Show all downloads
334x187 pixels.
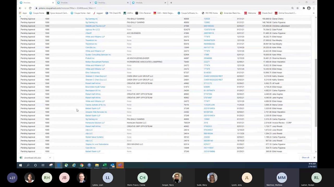(x=305, y=158)
